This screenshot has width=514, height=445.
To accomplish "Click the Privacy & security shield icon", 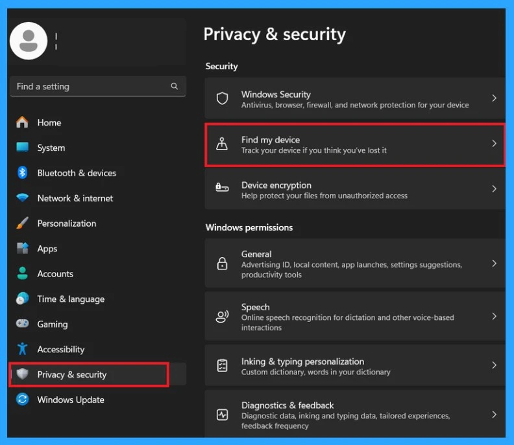I will point(22,374).
